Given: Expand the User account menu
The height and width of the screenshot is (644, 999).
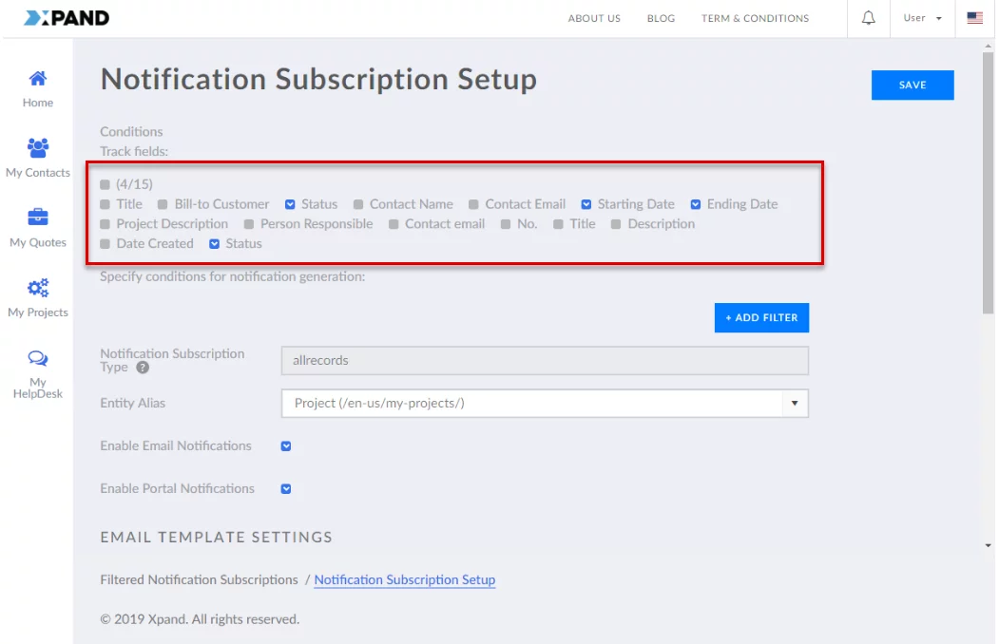Looking at the screenshot, I should [x=922, y=18].
